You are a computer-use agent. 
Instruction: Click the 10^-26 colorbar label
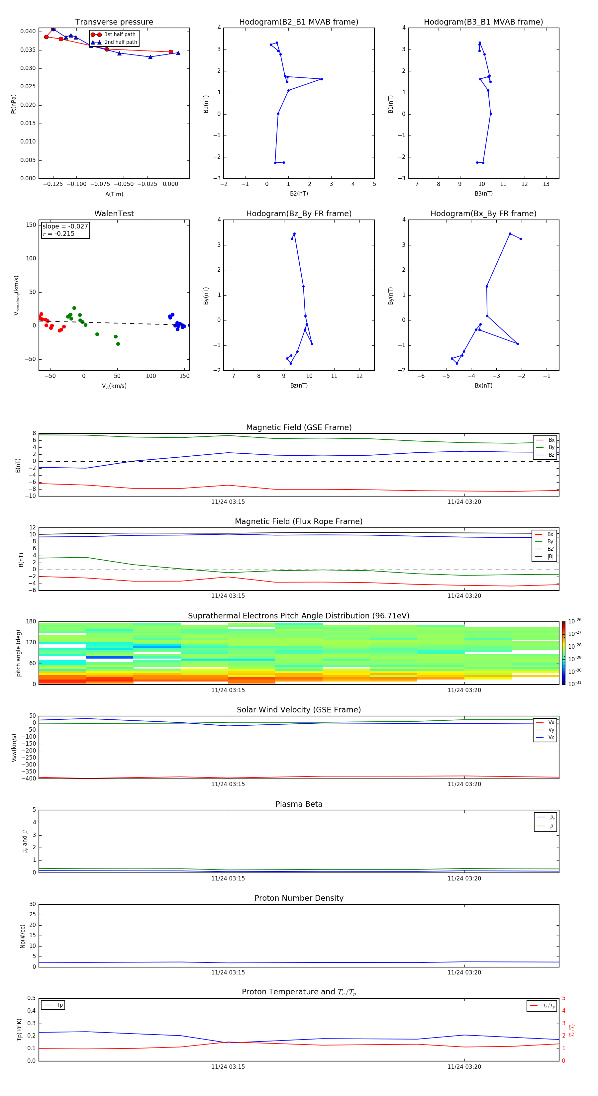pos(575,621)
